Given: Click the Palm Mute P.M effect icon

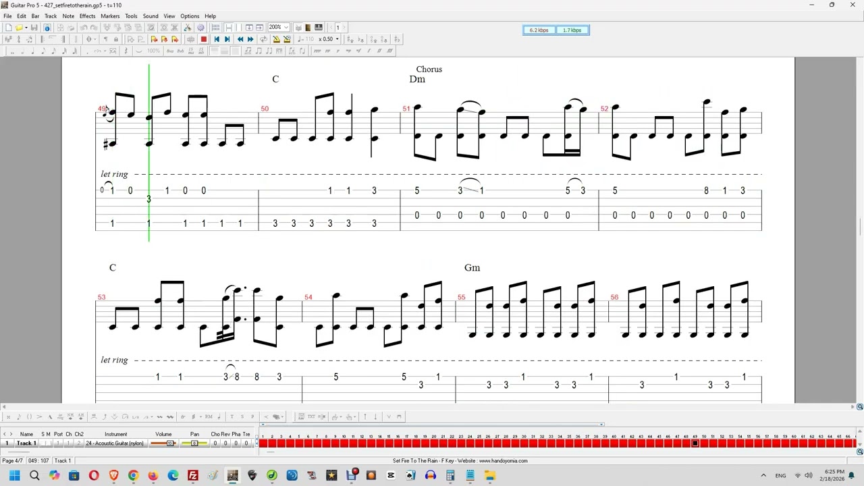Looking at the screenshot, I should coord(209,416).
